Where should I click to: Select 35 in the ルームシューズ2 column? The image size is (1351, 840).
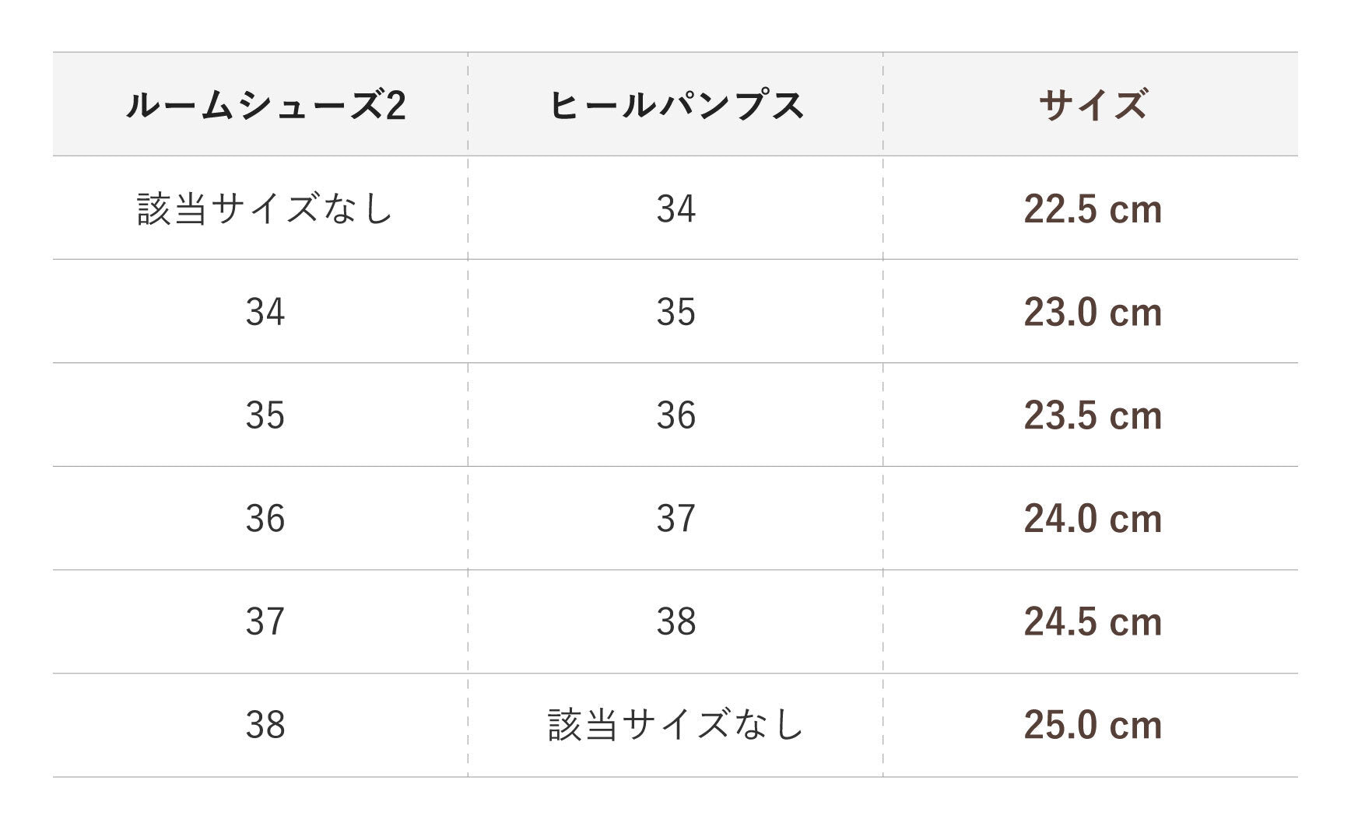(265, 415)
